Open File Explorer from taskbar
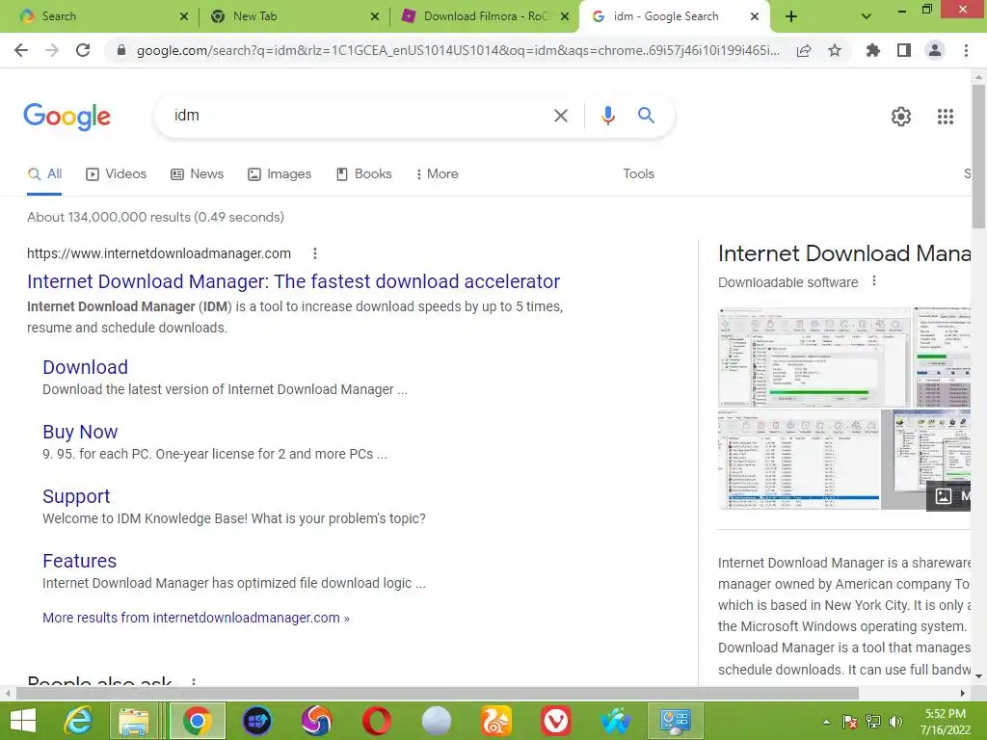987x740 pixels. 134,721
